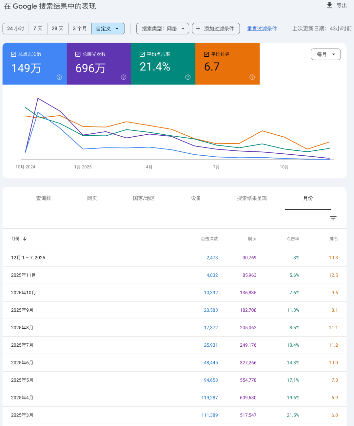Click row 2025年3月
The width and height of the screenshot is (354, 426).
pyautogui.click(x=174, y=415)
